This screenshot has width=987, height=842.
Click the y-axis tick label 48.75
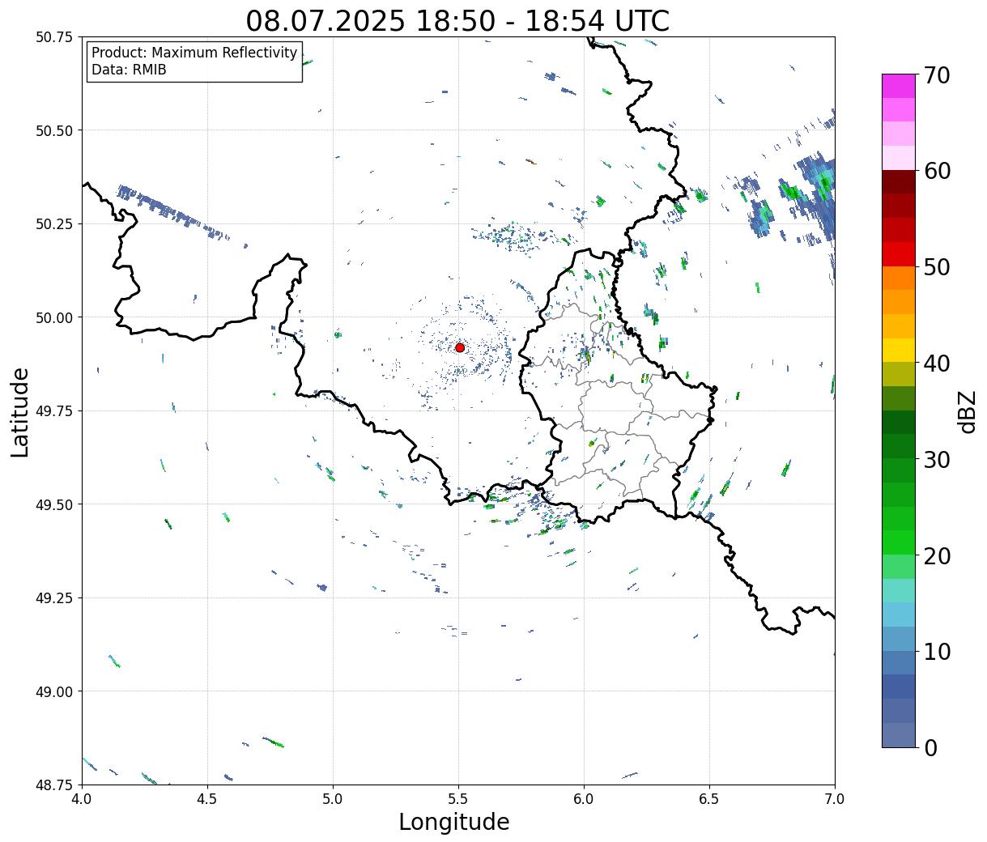coord(54,785)
